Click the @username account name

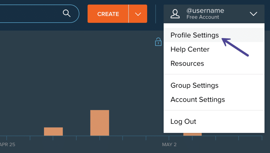point(205,11)
